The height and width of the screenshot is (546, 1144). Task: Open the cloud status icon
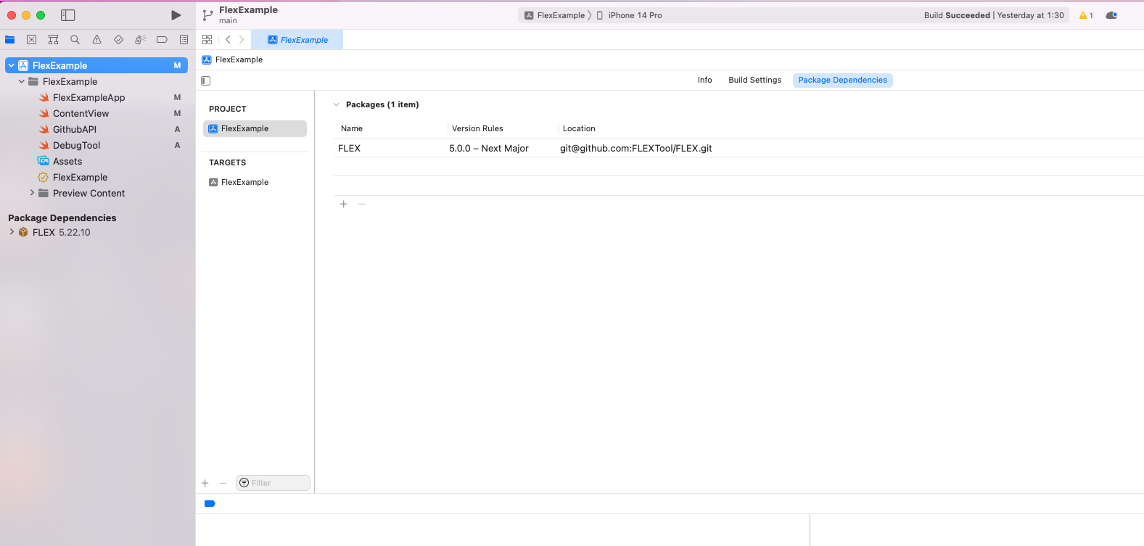[x=1111, y=15]
